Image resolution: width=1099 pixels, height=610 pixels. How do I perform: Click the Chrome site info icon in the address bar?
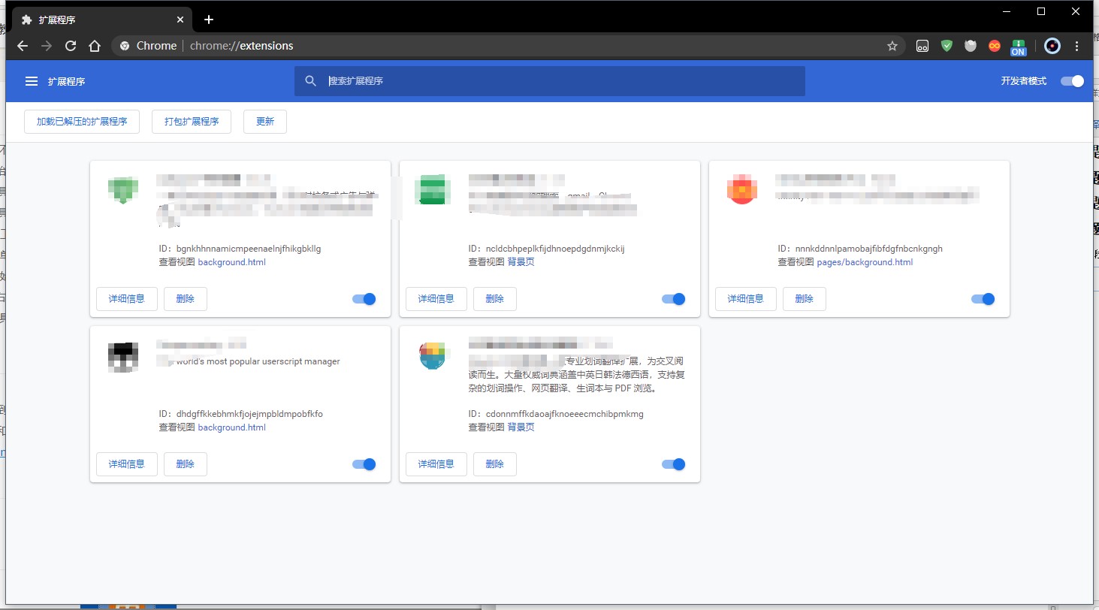[125, 46]
